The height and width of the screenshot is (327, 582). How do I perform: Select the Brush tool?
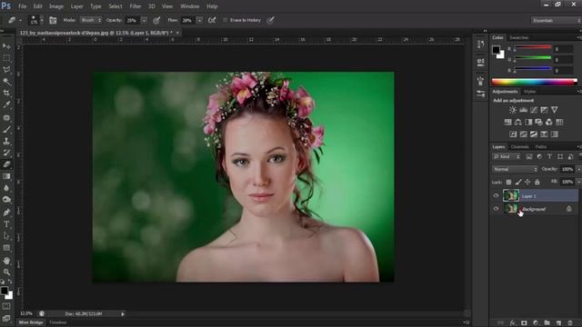coord(6,129)
